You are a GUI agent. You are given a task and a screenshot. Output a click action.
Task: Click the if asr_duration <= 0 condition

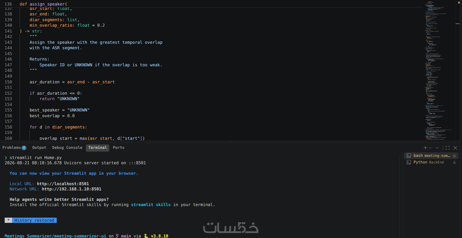click(56, 93)
